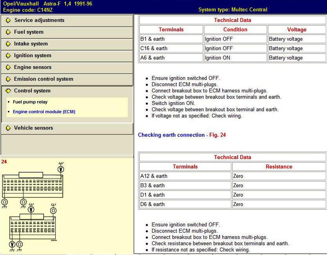Viewport: 327px width, 255px height.
Task: Select the A6 & earth table cell
Action: click(171, 58)
